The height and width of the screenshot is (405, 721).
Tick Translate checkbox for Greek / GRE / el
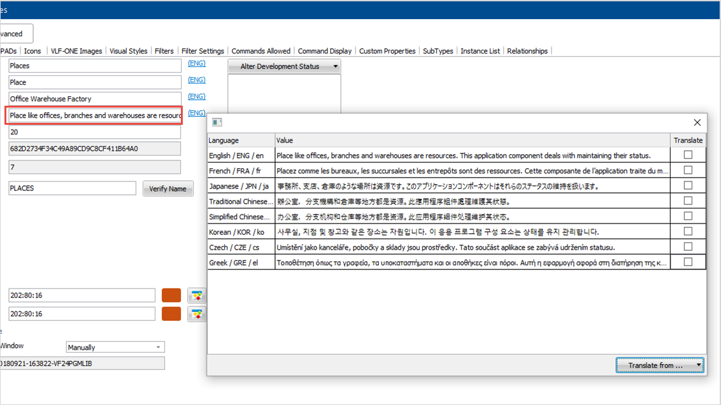pyautogui.click(x=688, y=262)
